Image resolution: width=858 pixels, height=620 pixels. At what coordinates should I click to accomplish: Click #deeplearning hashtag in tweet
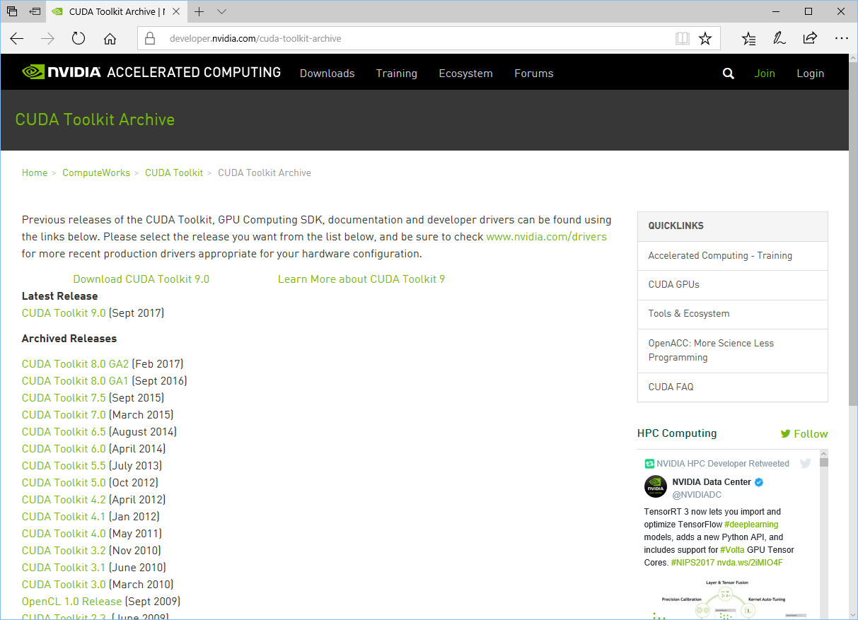coord(751,525)
